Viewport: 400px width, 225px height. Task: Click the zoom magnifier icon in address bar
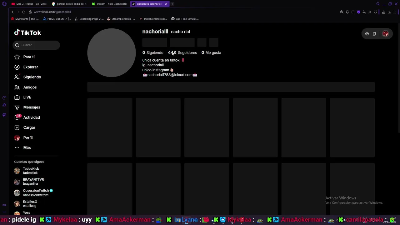coord(342,12)
